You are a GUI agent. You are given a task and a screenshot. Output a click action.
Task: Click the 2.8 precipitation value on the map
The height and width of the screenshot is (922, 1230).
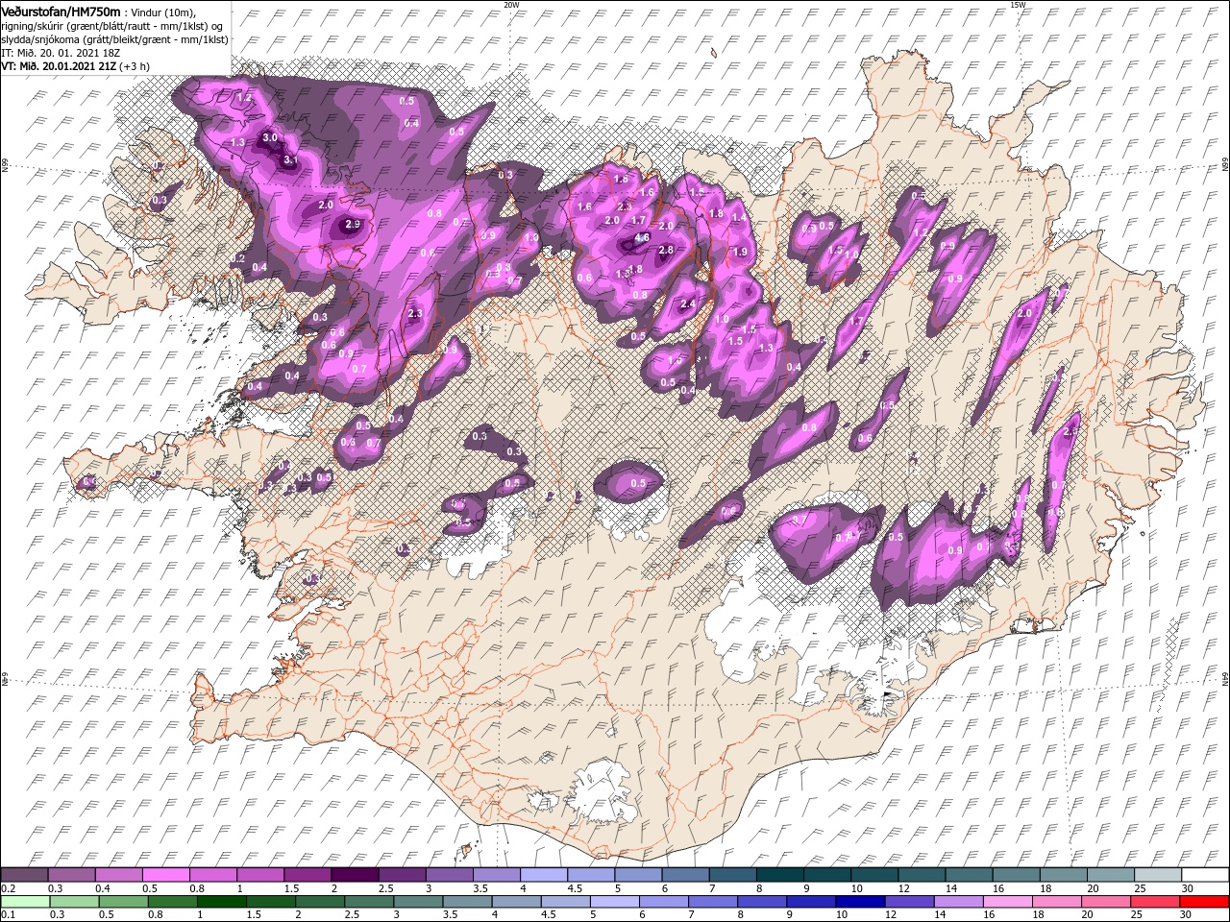click(x=666, y=250)
